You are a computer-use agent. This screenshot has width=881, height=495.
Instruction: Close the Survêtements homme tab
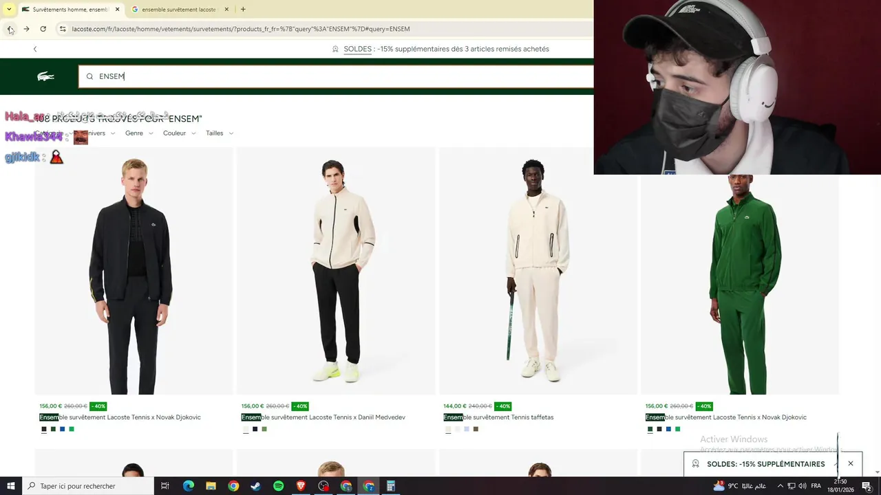(117, 10)
